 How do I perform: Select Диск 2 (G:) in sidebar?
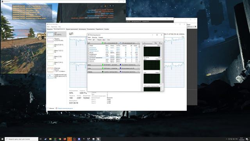click(57, 58)
